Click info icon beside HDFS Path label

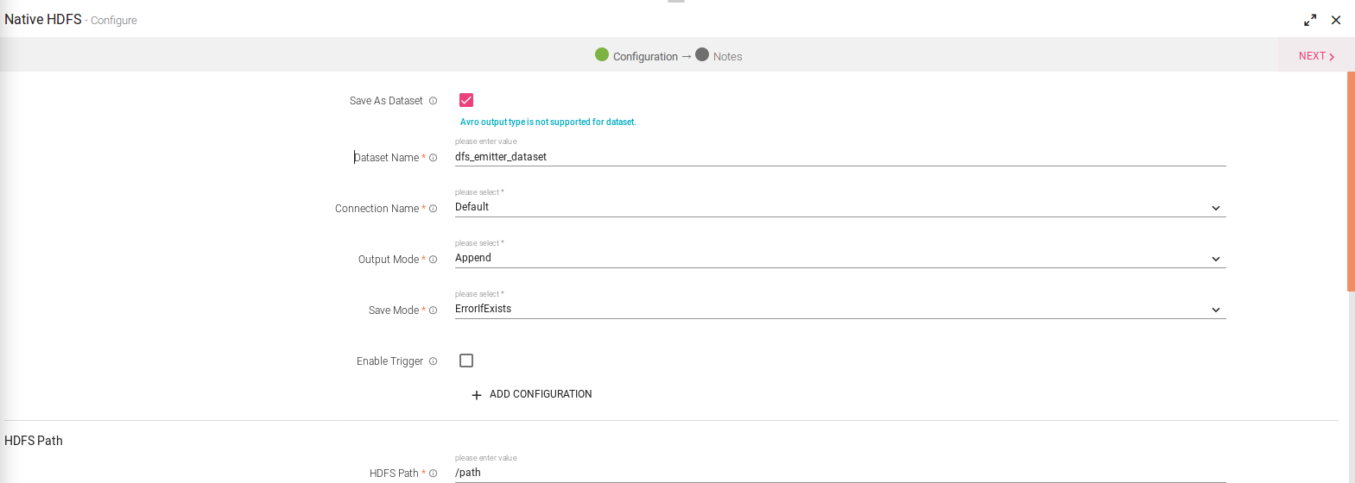click(x=434, y=474)
